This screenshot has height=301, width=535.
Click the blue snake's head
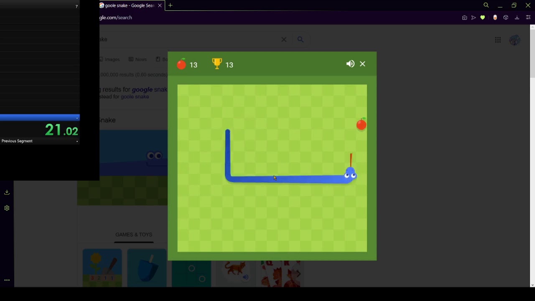pos(350,173)
